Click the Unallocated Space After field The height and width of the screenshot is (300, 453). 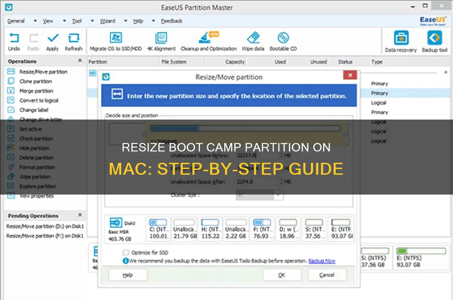[x=258, y=182]
